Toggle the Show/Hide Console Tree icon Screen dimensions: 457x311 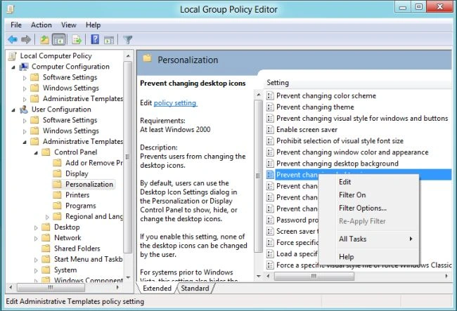[x=58, y=39]
